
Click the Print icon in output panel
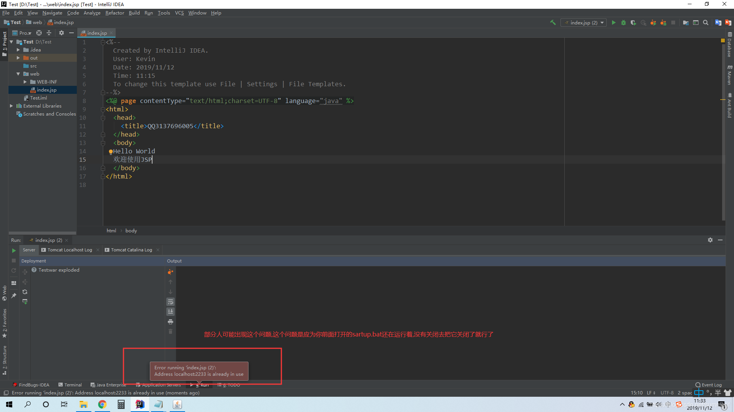(171, 321)
